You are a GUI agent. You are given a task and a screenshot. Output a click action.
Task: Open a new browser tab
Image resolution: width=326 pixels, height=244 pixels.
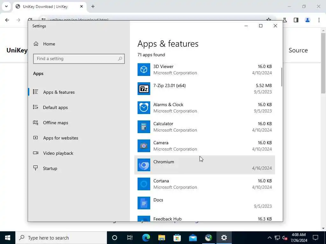[x=93, y=6]
